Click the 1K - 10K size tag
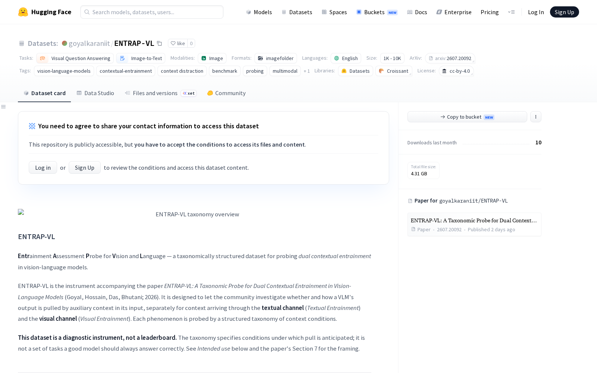 (x=392, y=58)
